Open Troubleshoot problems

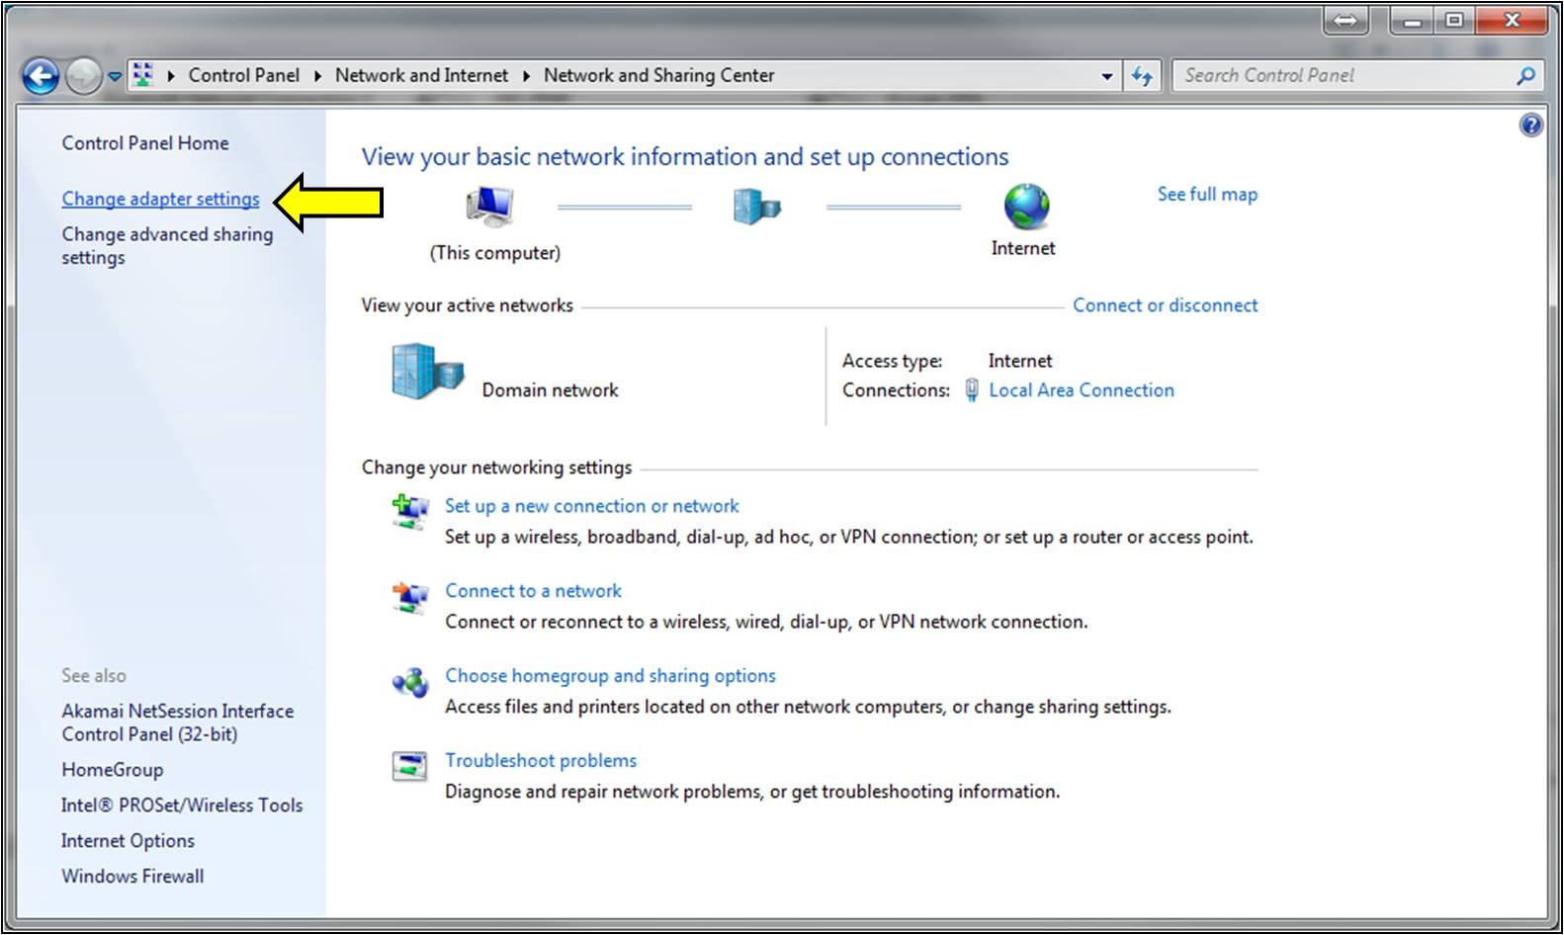(x=541, y=761)
